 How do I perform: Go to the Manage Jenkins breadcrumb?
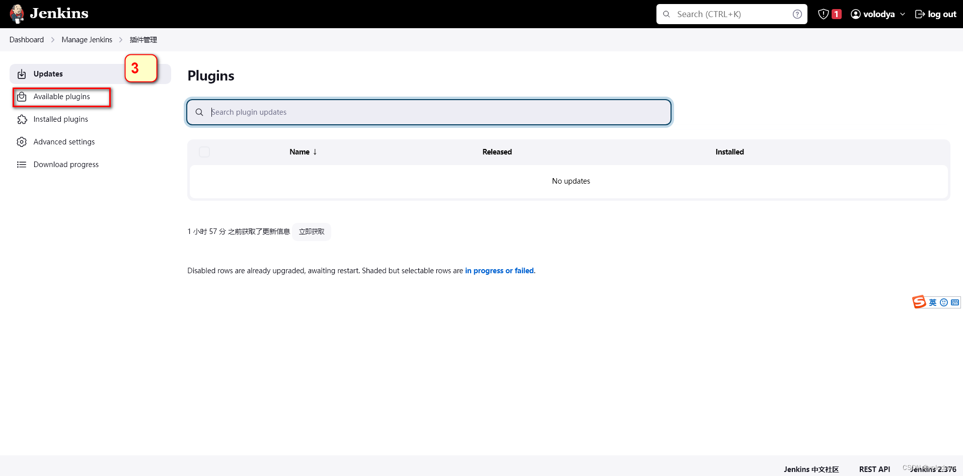click(x=87, y=40)
